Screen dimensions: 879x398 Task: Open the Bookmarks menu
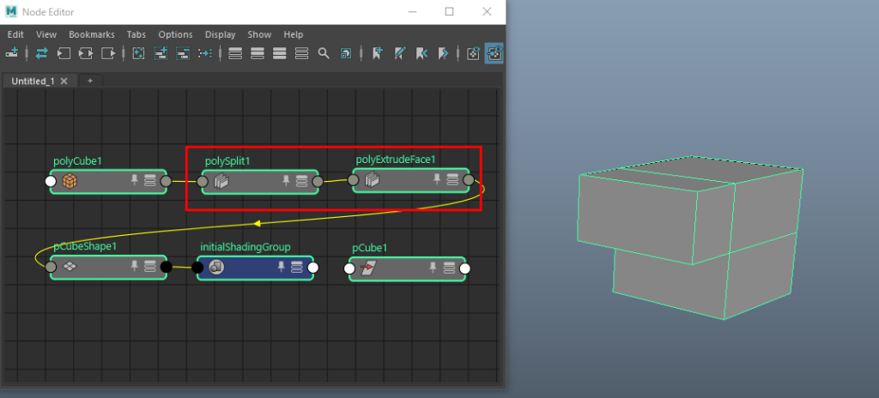[x=92, y=35]
